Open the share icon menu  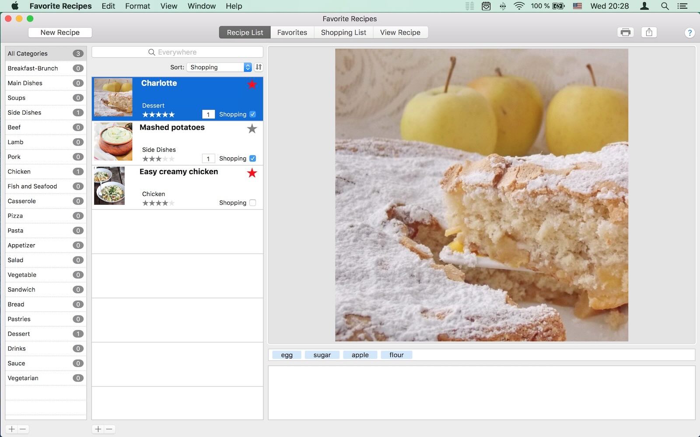(x=649, y=32)
